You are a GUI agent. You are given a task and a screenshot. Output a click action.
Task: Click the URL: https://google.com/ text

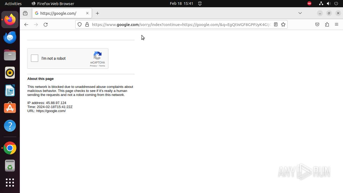click(x=46, y=111)
